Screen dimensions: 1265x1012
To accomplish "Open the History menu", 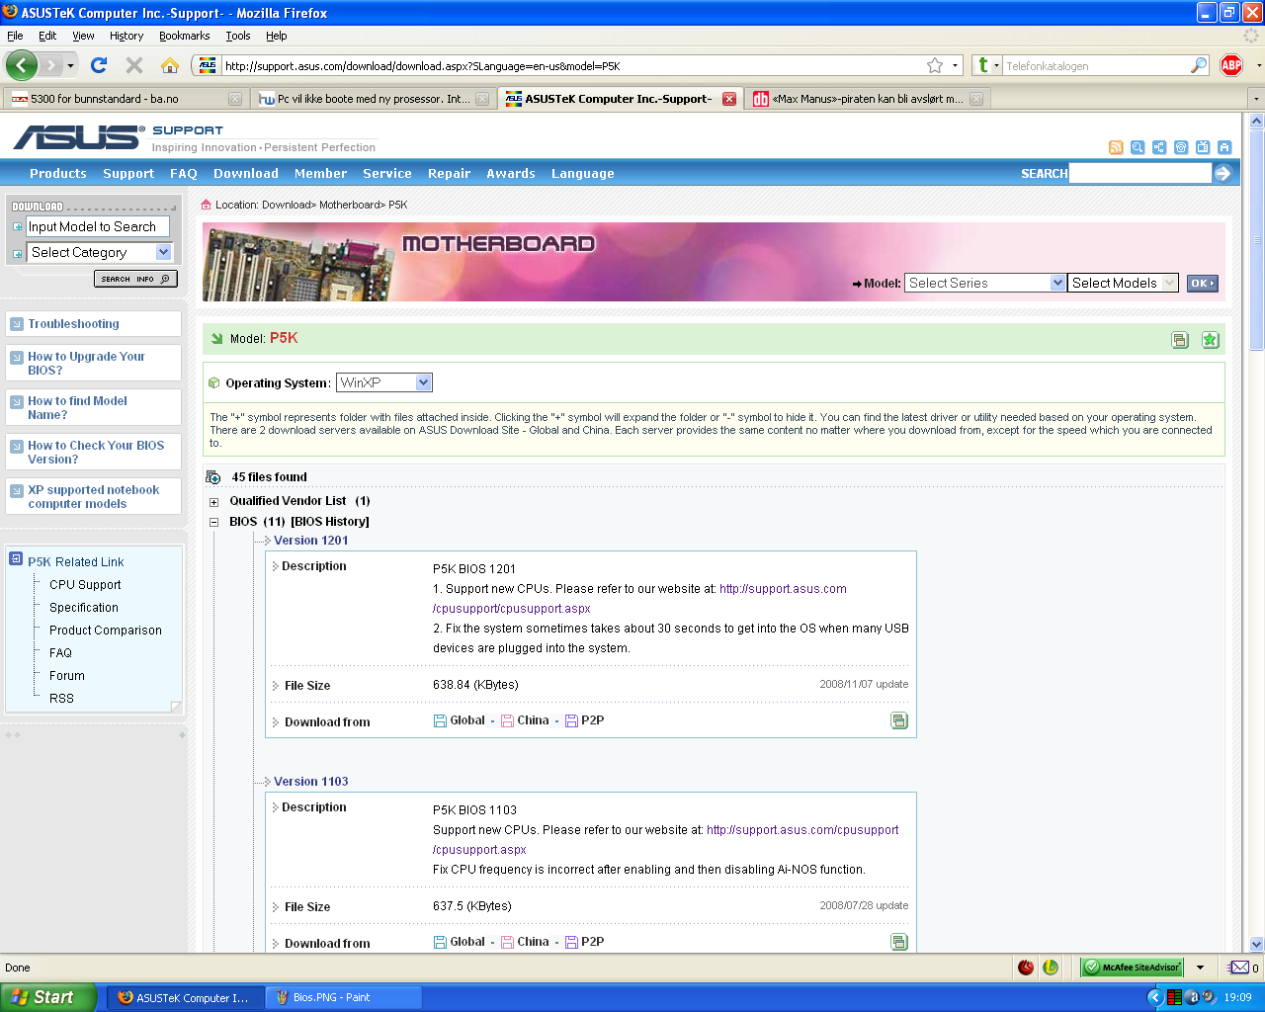I will pos(126,36).
